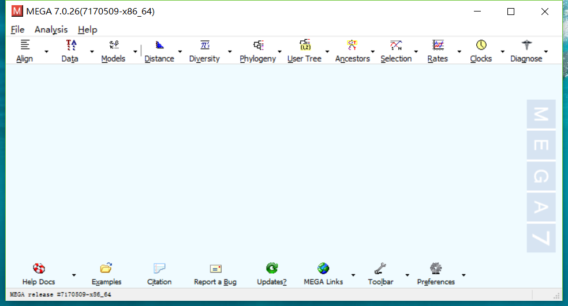
Task: Click the Citation icon
Action: coord(159,269)
